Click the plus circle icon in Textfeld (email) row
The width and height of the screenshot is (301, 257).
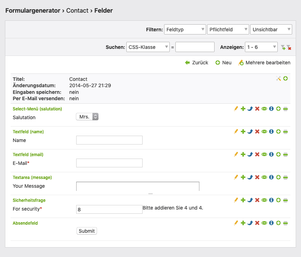278,154
